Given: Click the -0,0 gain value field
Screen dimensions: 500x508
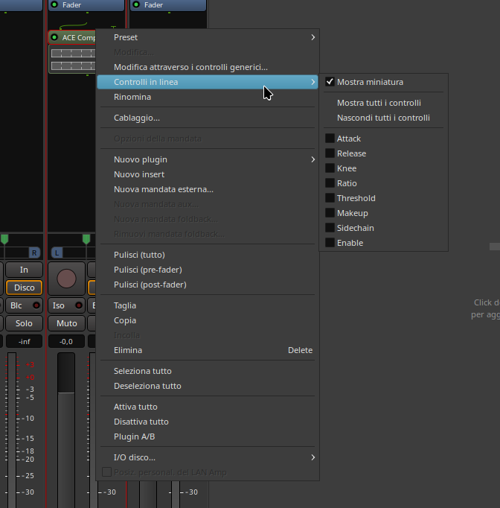Looking at the screenshot, I should (x=66, y=342).
